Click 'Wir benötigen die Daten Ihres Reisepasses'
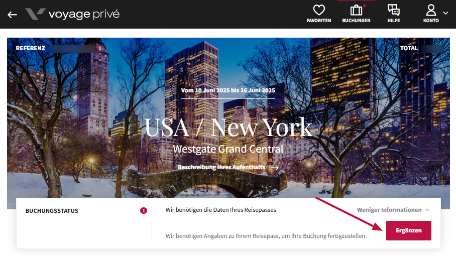The height and width of the screenshot is (256, 456). (x=221, y=210)
